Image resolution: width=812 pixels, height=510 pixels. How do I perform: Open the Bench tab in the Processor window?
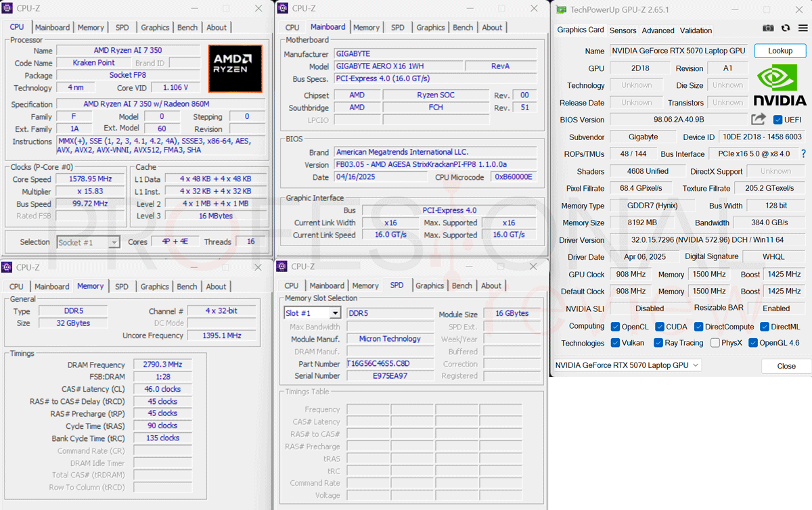[187, 28]
